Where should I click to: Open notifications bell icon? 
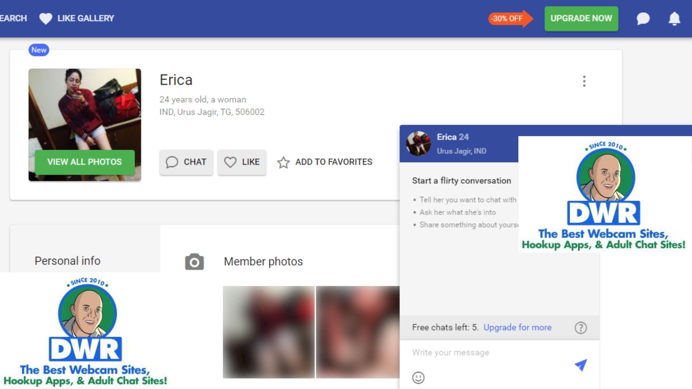tap(674, 19)
